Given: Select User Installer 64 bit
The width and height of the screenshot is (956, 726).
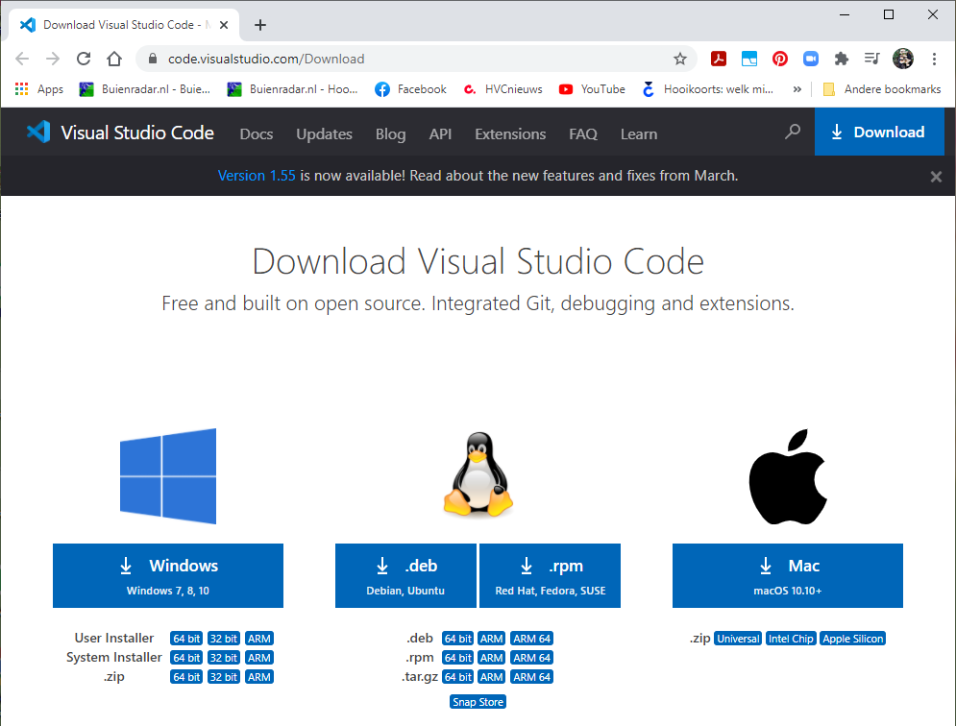Looking at the screenshot, I should click(186, 639).
